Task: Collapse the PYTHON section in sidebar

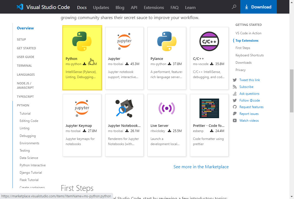Action: coord(23,105)
